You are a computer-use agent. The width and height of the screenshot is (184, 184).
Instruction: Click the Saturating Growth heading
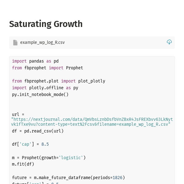46,24
